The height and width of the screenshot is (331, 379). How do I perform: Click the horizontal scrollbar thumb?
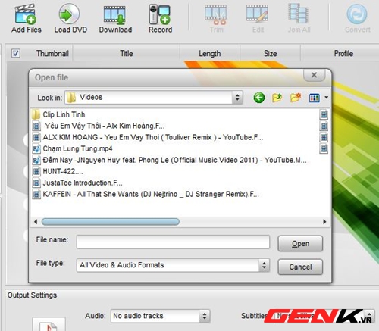[111, 222]
